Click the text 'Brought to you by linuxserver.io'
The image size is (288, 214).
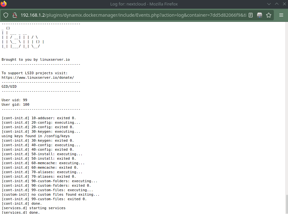pos(36,59)
